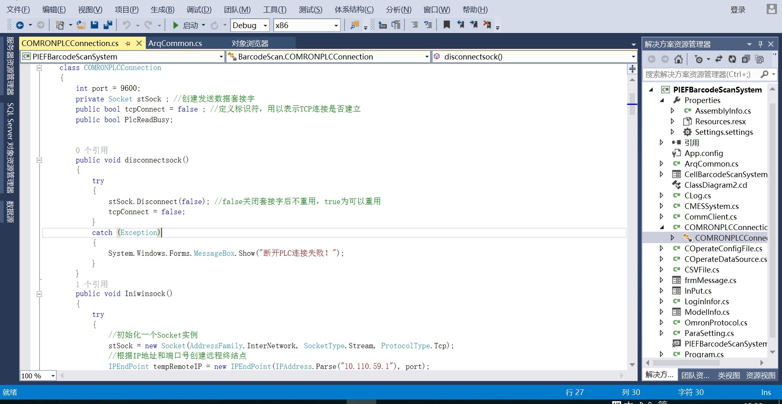Viewport: 782px width, 404px height.
Task: Open the Debug configuration dropdown
Action: (265, 26)
